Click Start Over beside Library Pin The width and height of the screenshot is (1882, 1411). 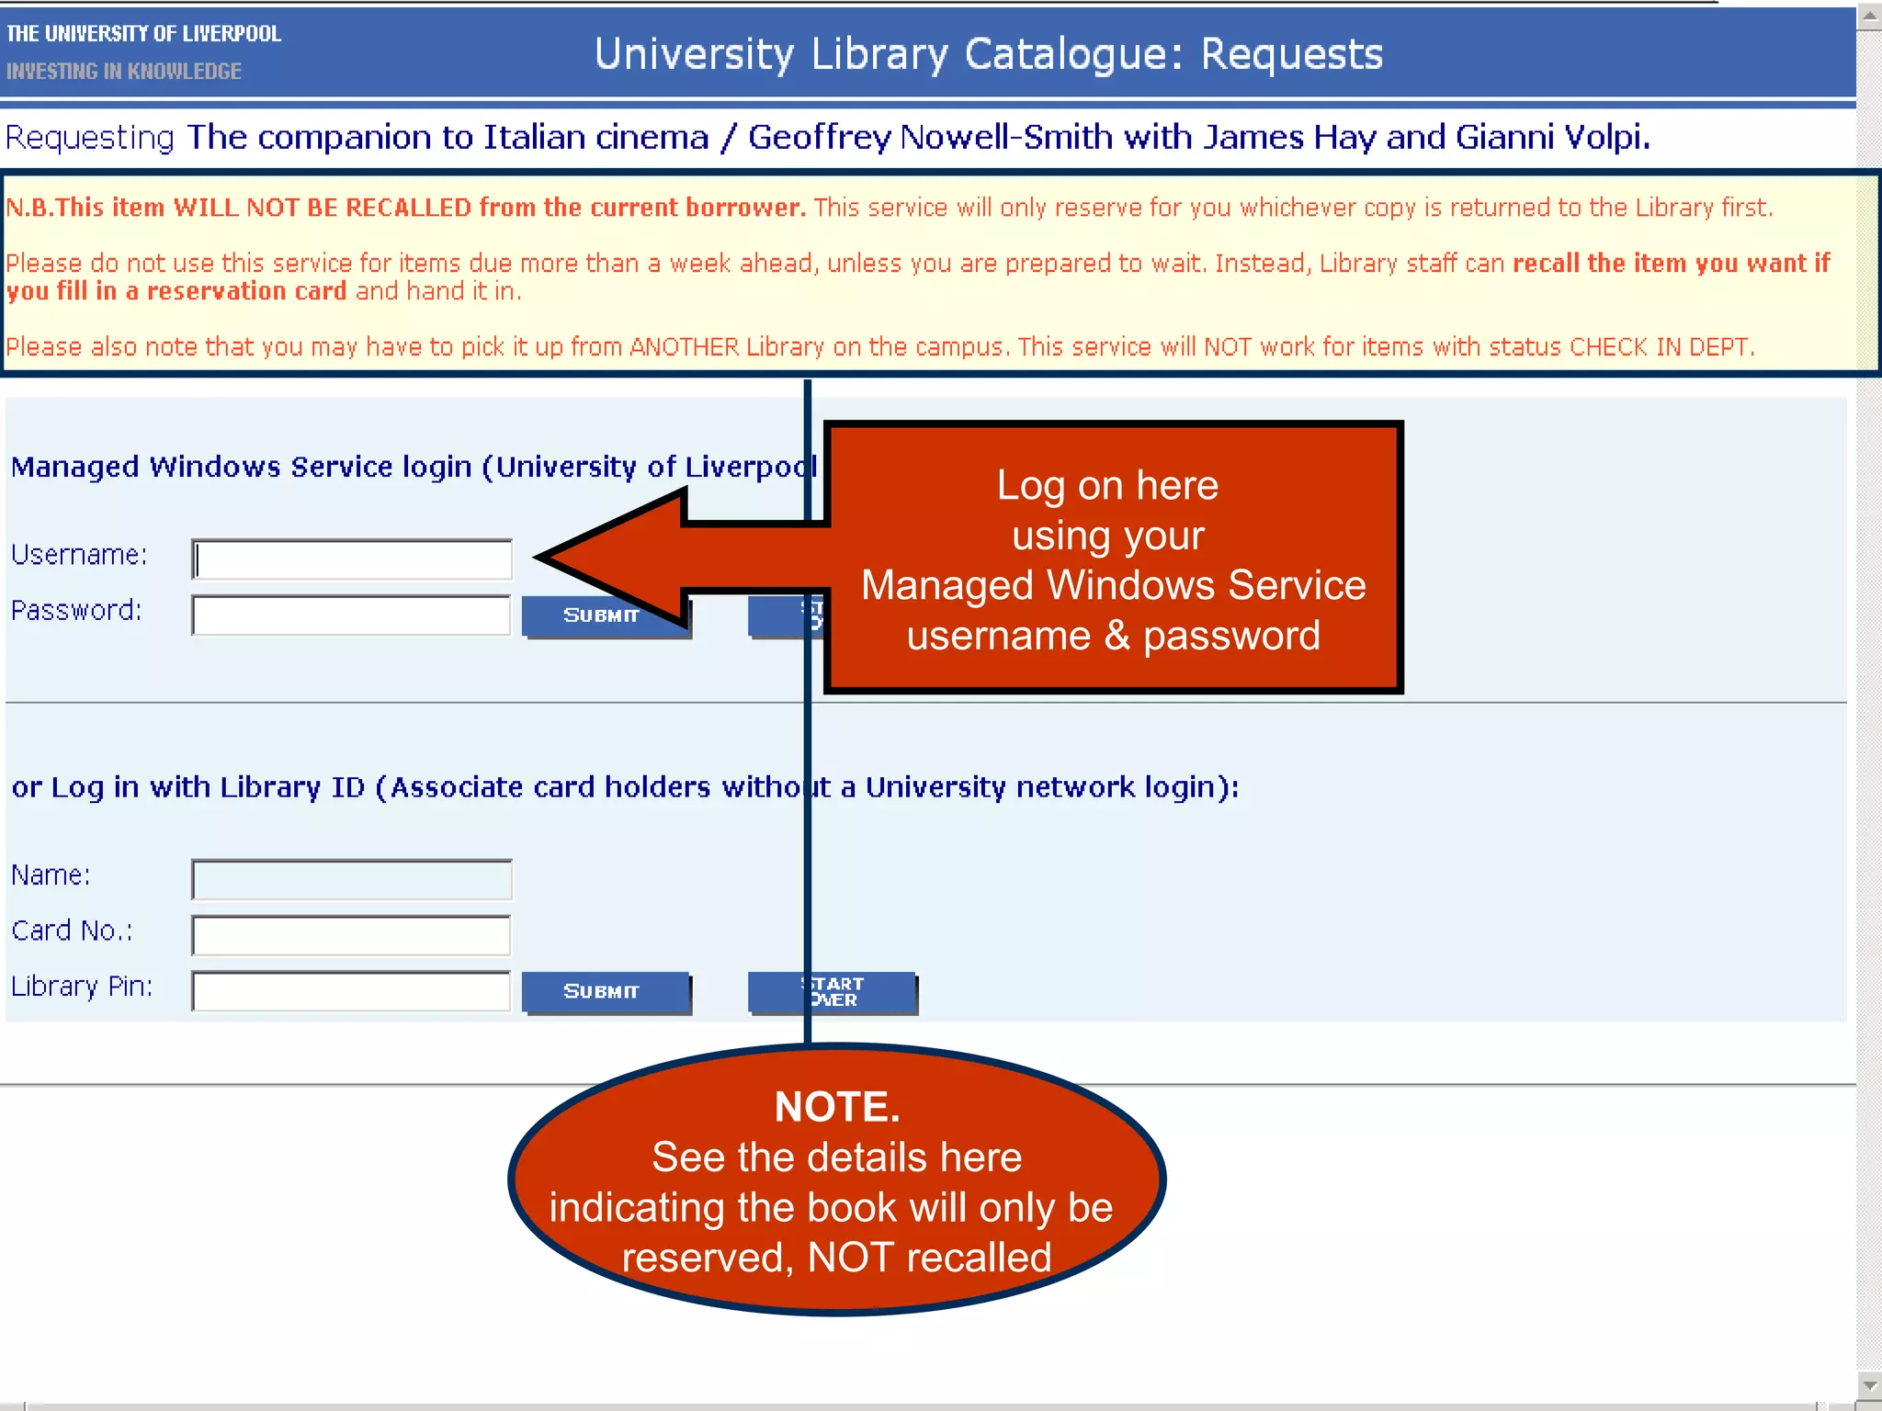(x=832, y=992)
